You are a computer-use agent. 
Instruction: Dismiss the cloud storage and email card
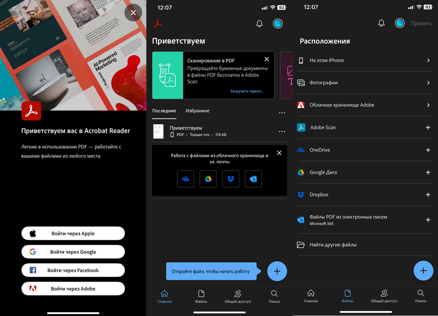(279, 153)
